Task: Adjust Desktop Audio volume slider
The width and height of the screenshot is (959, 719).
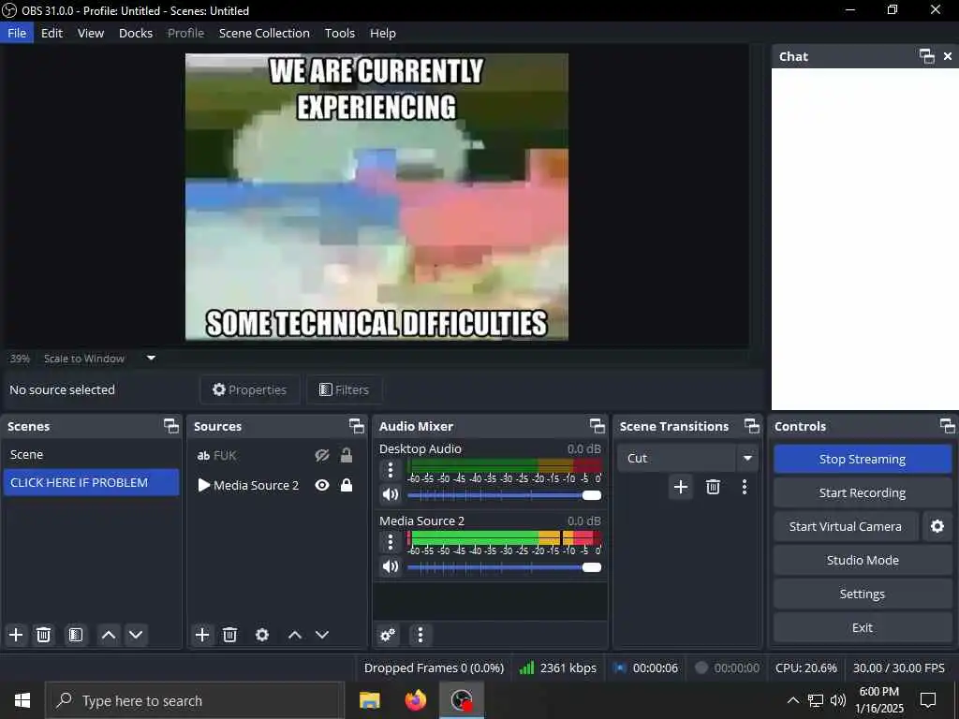Action: (x=504, y=494)
